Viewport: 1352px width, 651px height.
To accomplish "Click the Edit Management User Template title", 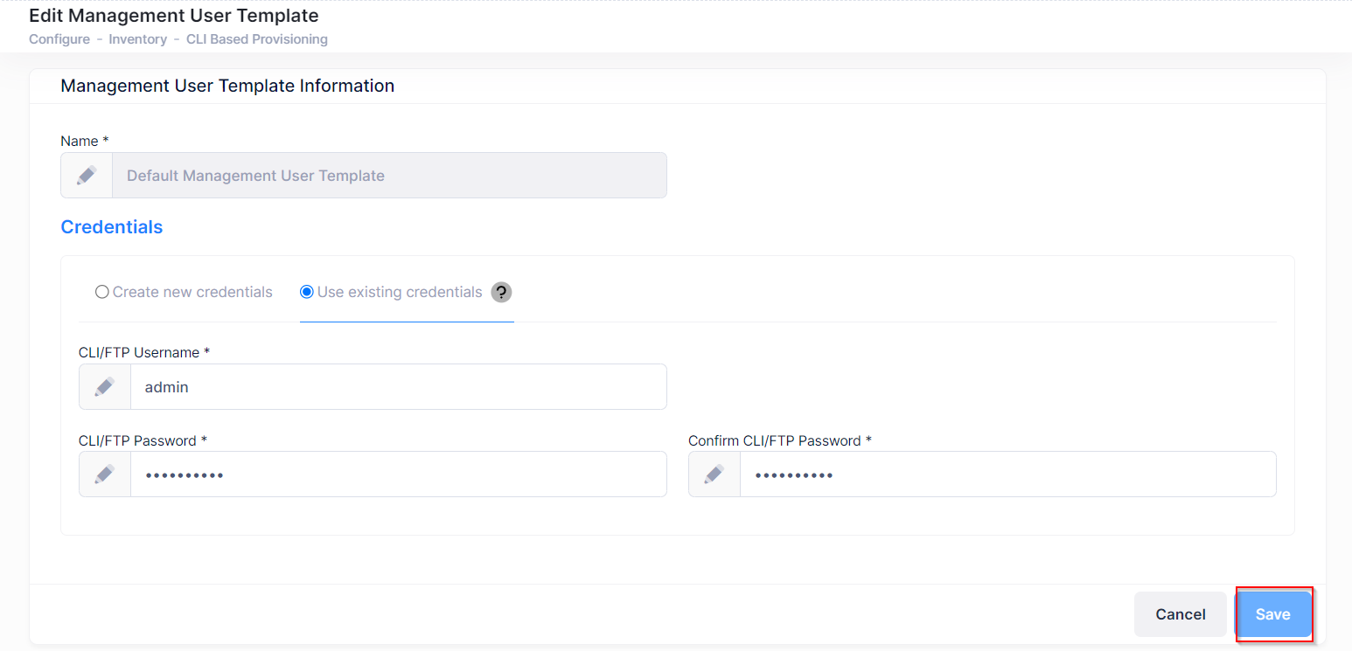I will pyautogui.click(x=174, y=16).
